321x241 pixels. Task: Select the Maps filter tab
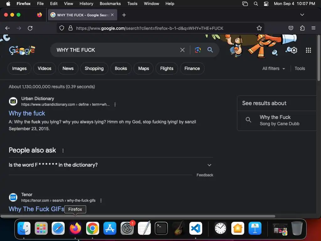[144, 68]
